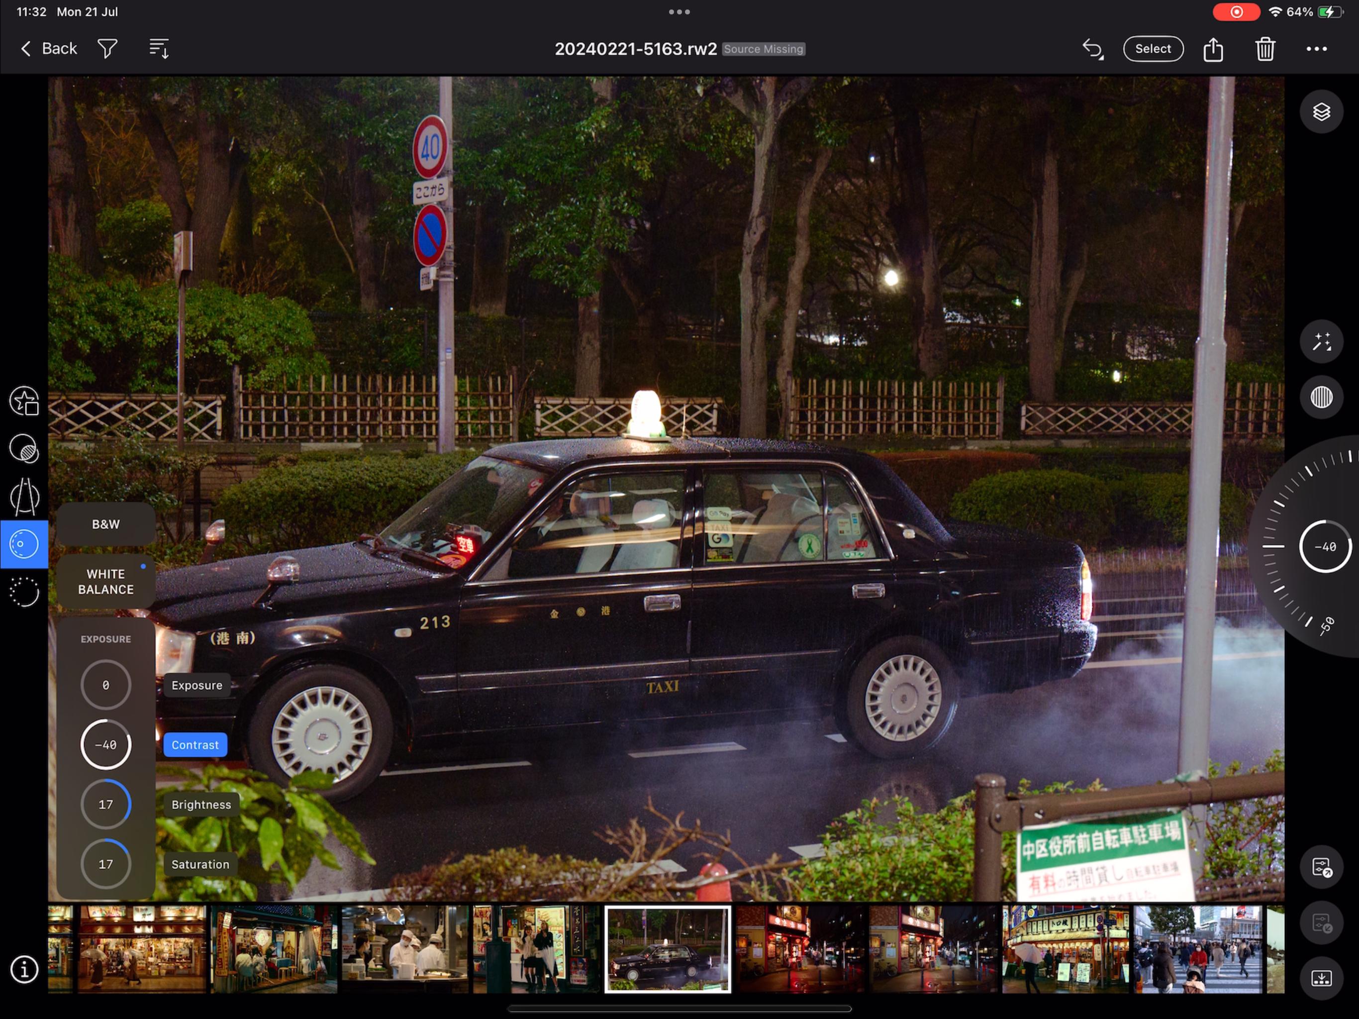Open the share icon
The height and width of the screenshot is (1019, 1359).
click(1213, 49)
